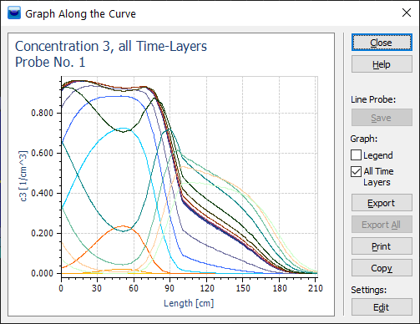Select the 'Probe No. 1' subtitle
This screenshot has width=420, height=324.
50,62
